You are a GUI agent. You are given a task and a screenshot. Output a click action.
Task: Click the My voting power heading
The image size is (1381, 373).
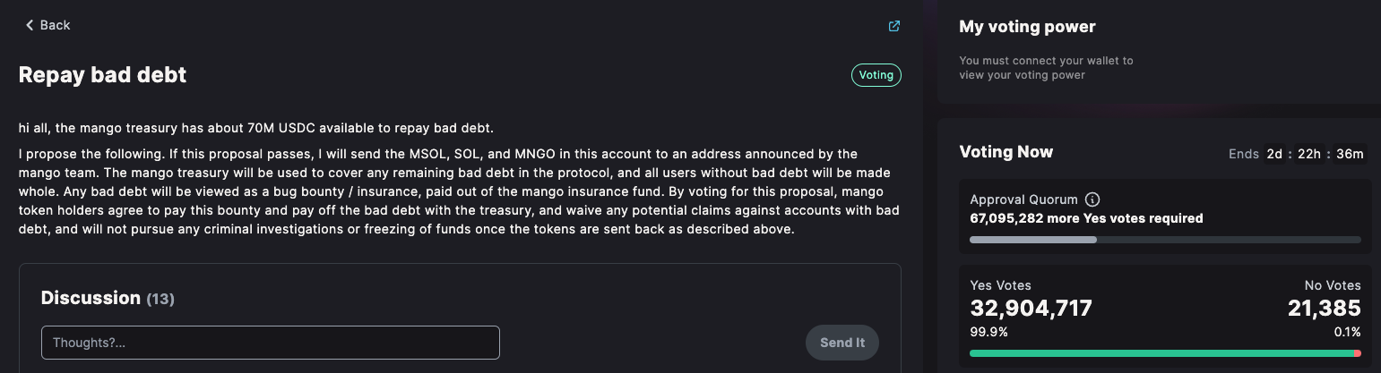(x=1027, y=27)
